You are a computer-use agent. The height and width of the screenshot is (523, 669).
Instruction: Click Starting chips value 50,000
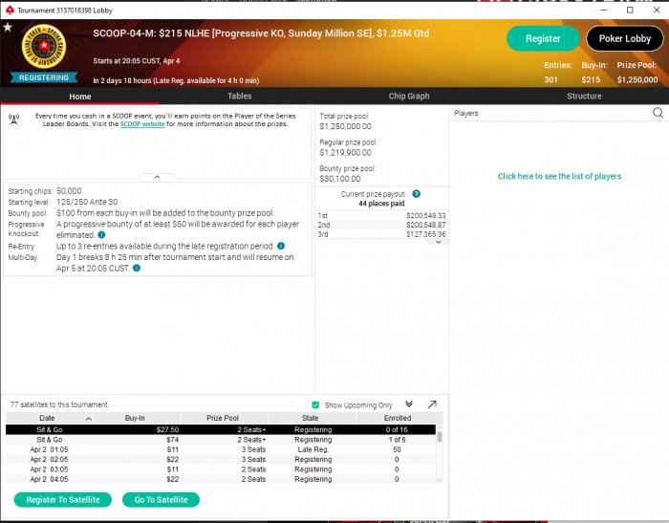pos(69,191)
